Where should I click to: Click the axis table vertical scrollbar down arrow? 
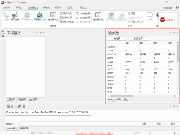[x=178, y=93]
